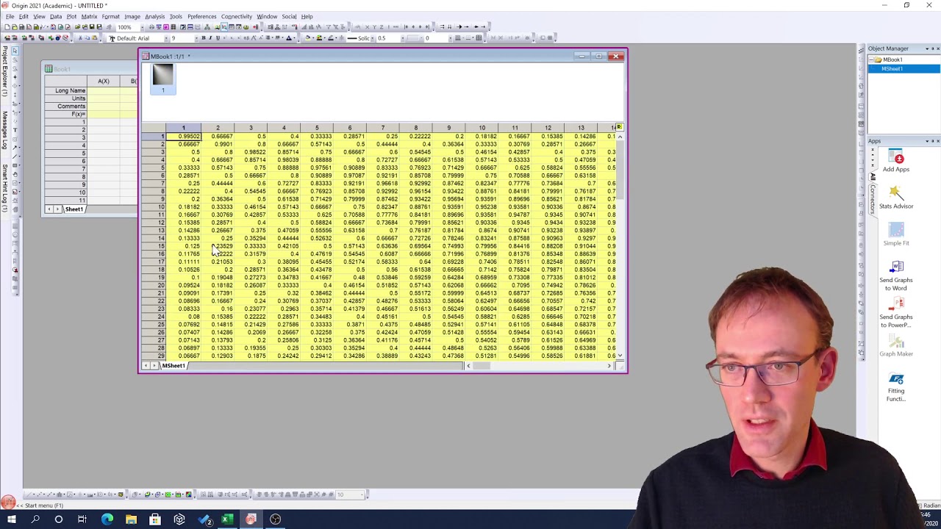Select matrix object thumbnail 1
Image resolution: width=941 pixels, height=529 pixels.
(x=163, y=79)
